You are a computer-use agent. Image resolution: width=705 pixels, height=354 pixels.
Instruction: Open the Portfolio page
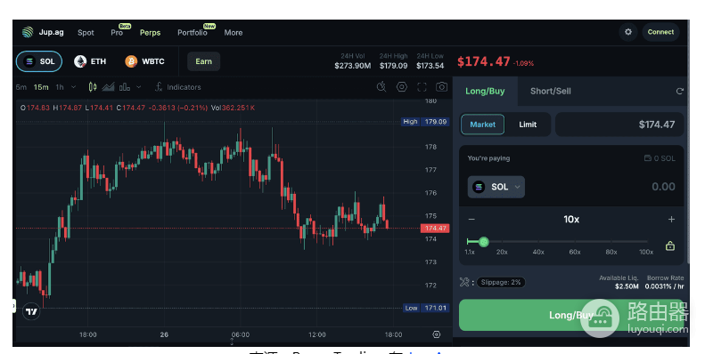193,32
